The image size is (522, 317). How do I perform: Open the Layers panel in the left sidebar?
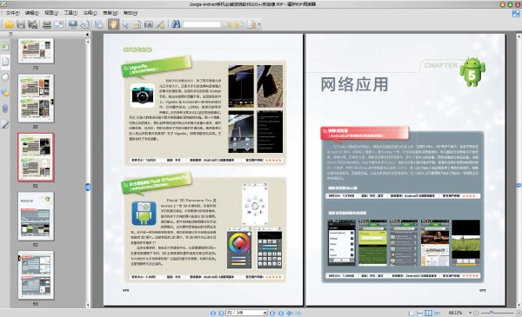[5, 77]
